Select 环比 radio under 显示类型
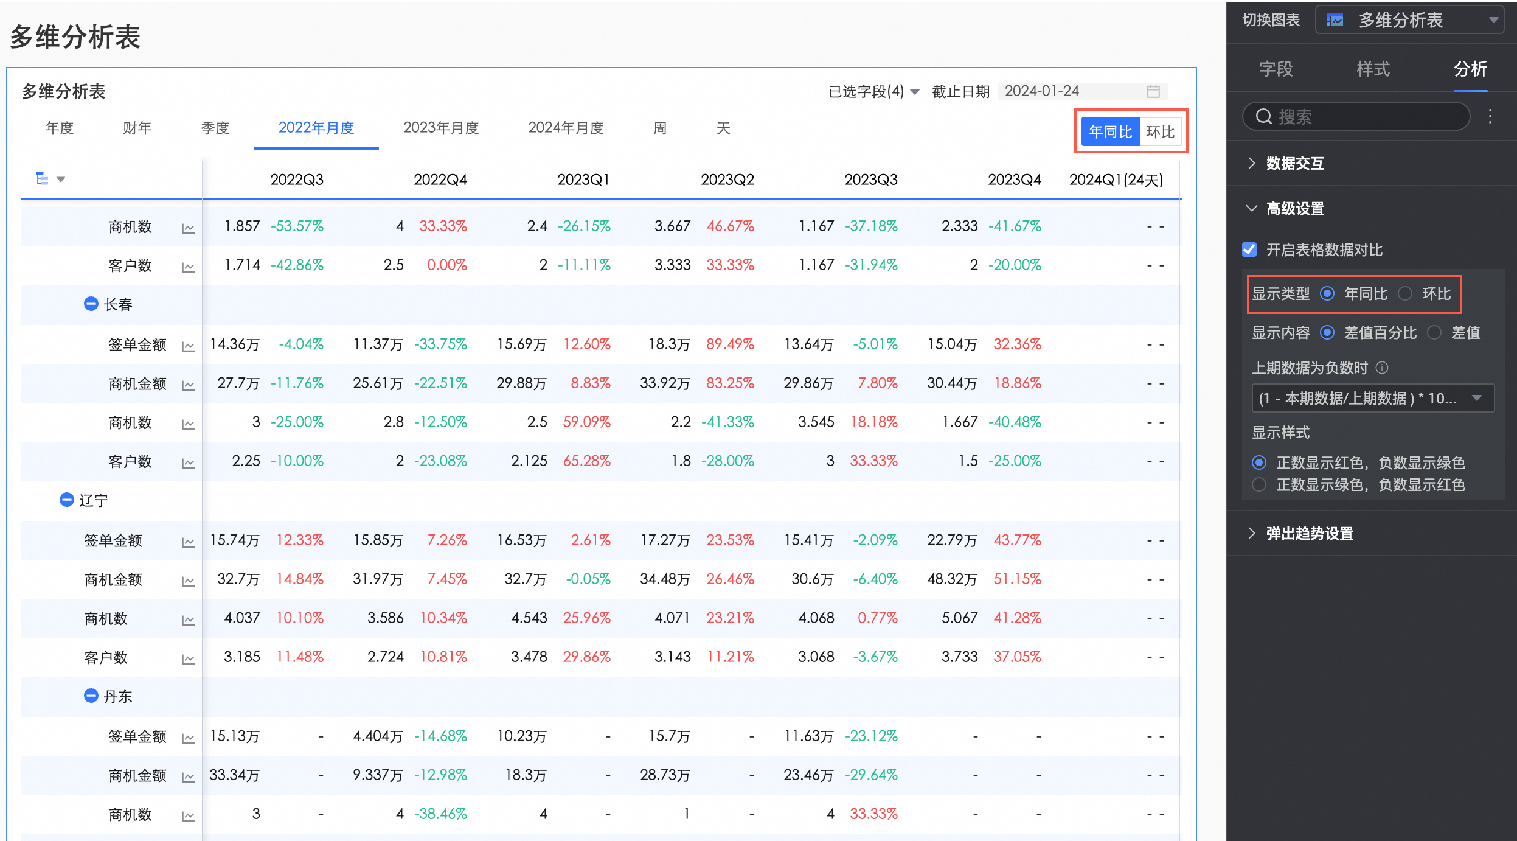This screenshot has height=841, width=1517. pyautogui.click(x=1405, y=294)
